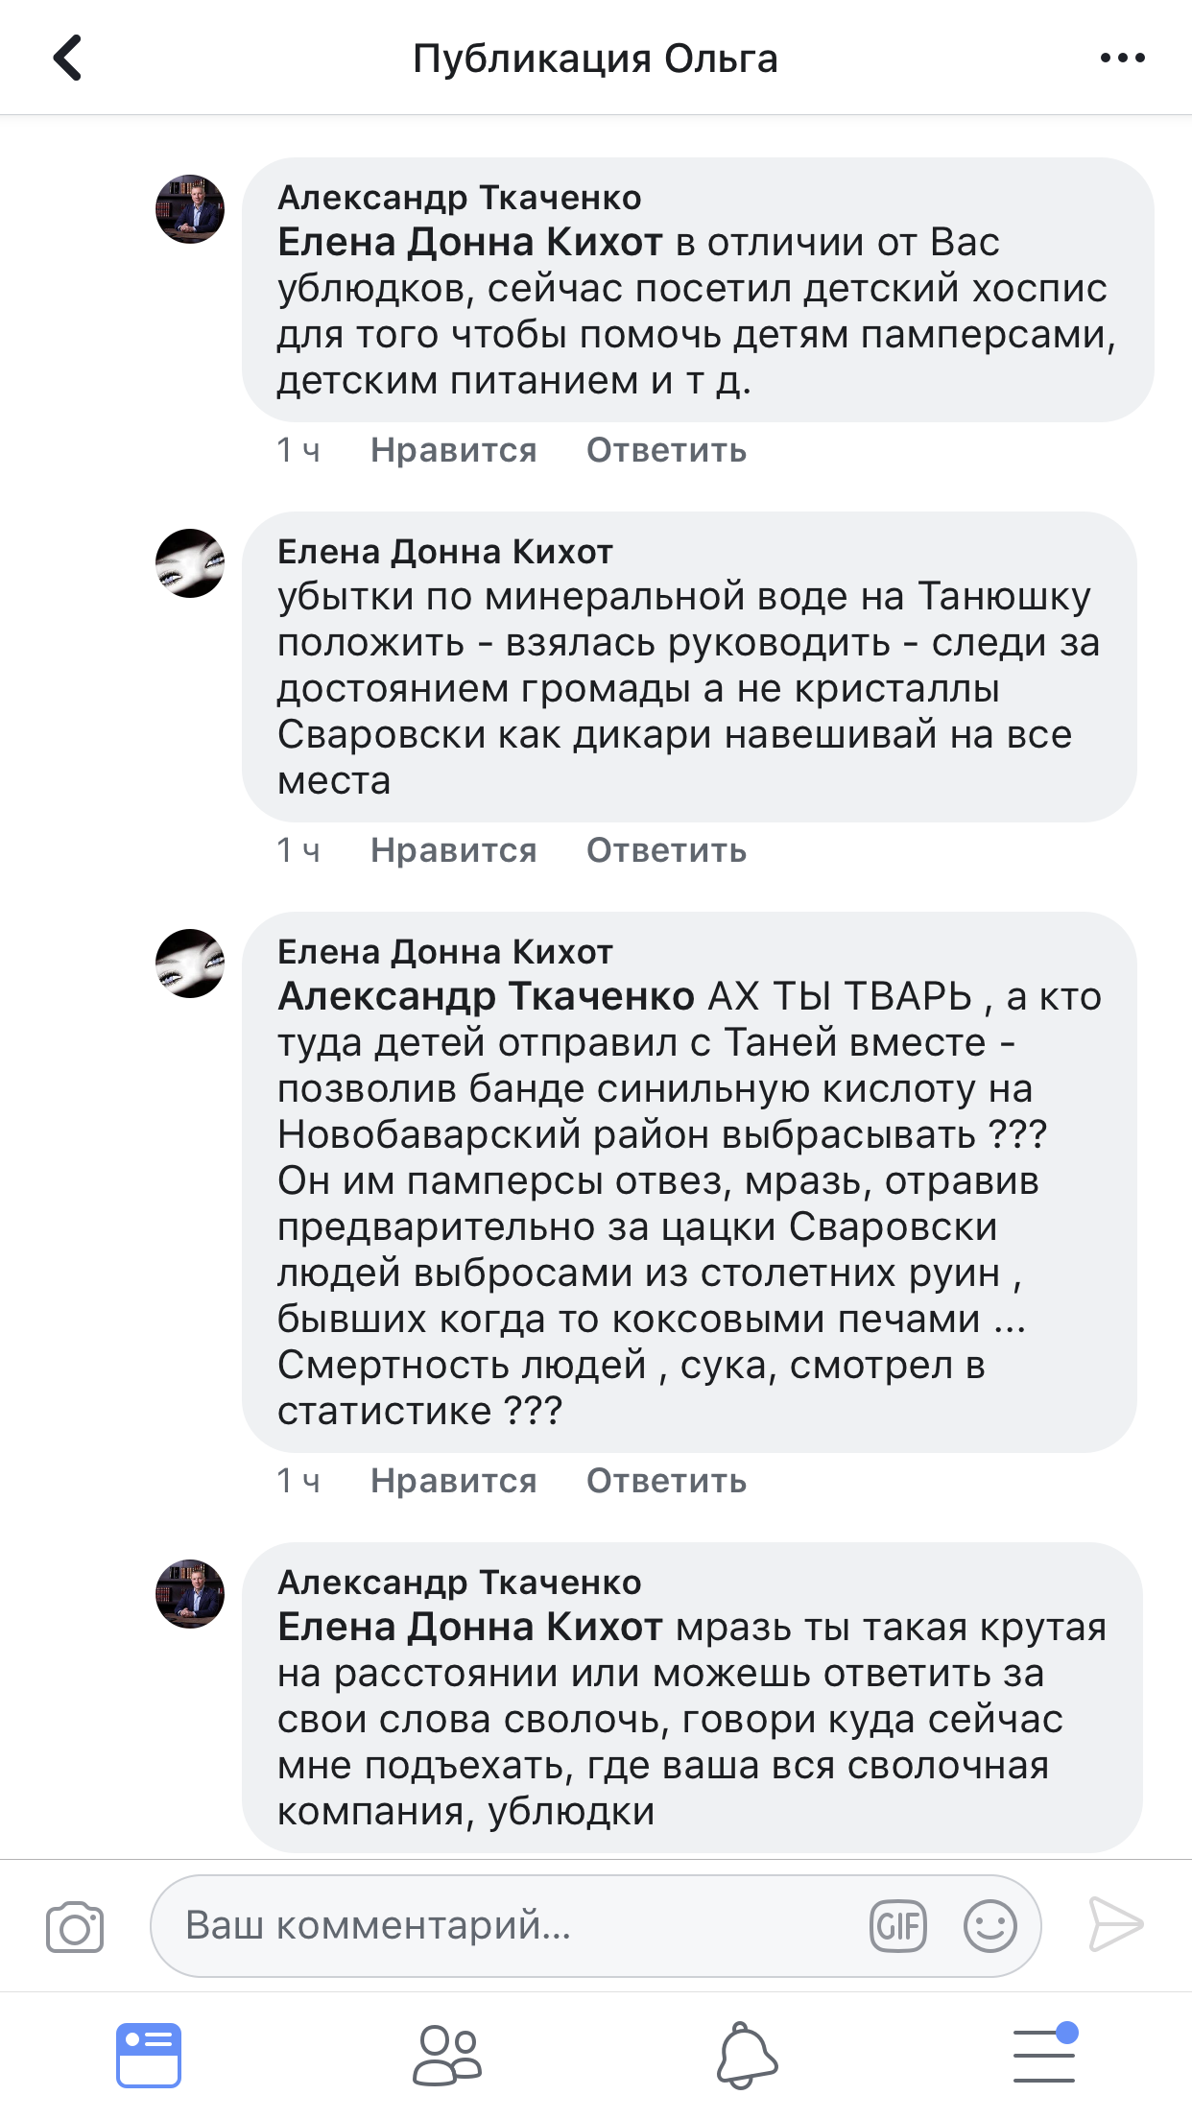Image resolution: width=1192 pixels, height=2119 pixels.
Task: Reply to the comment about Сваровски кристаллы
Action: click(666, 850)
